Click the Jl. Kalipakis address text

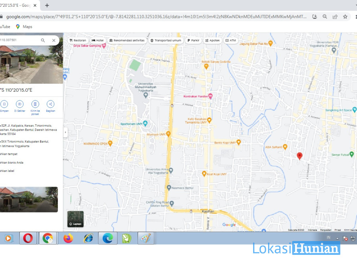coord(29,130)
